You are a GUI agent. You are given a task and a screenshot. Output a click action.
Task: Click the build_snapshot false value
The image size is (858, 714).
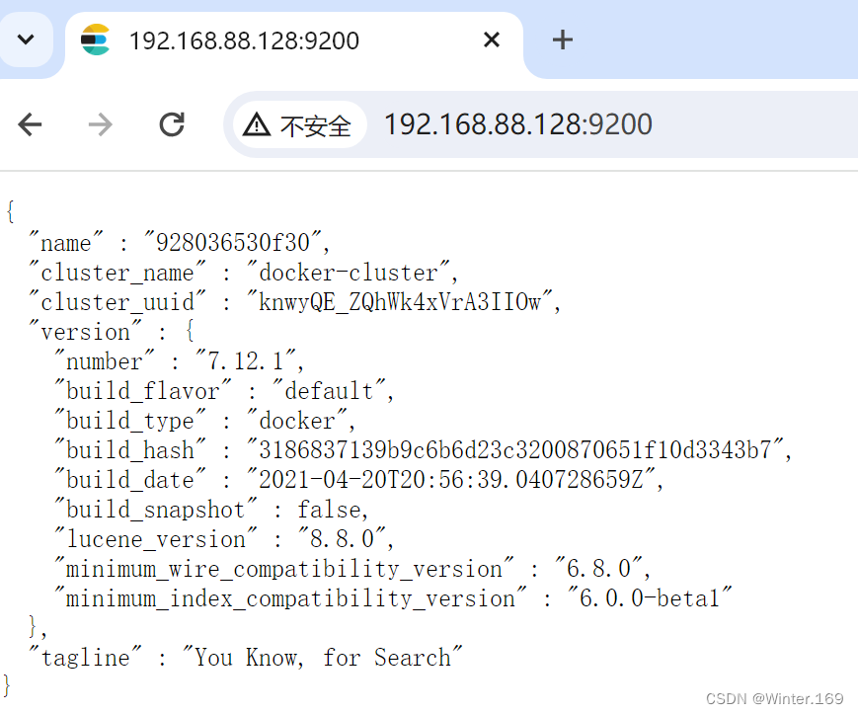coord(329,510)
